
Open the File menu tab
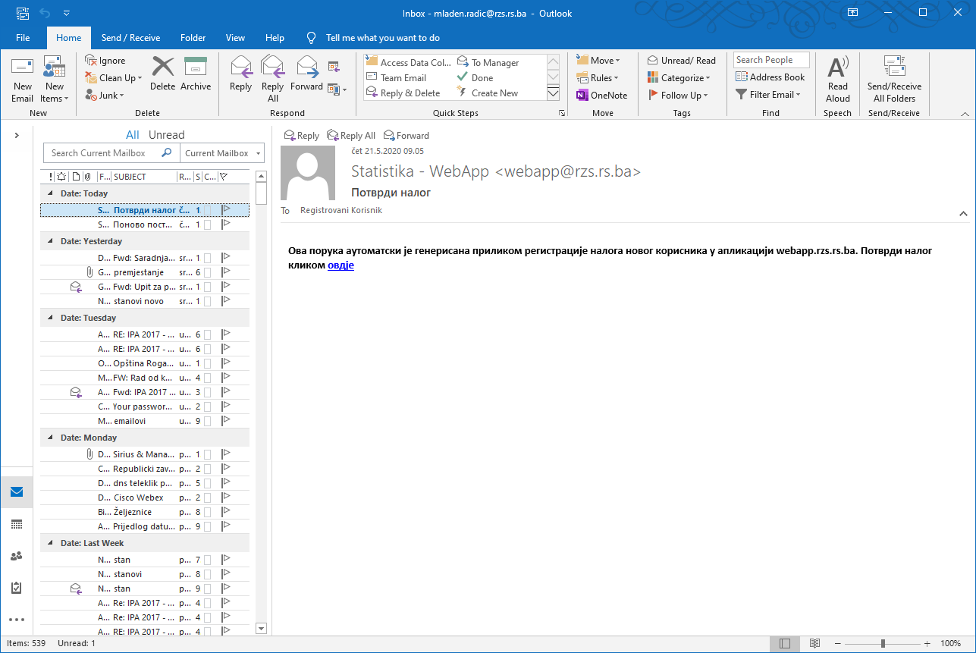[x=23, y=38]
